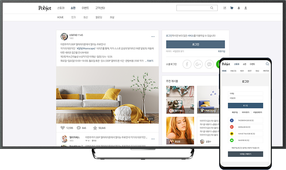Open the user profile icon in the header
This screenshot has height=170, width=286.
click(246, 8)
